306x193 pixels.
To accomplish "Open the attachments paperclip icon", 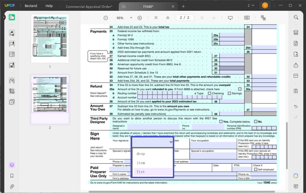I will click(12, 187).
